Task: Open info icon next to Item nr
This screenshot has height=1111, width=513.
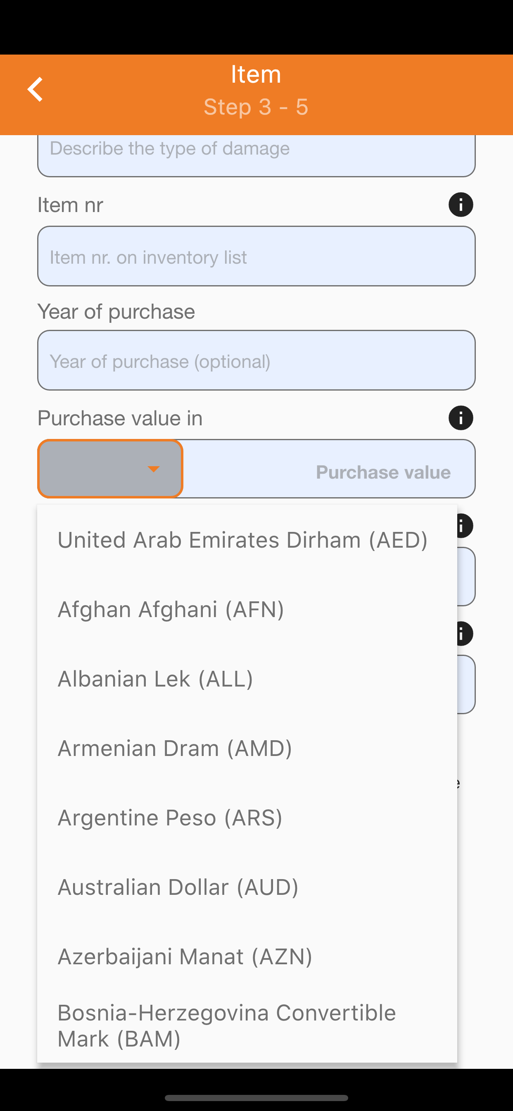Action: coord(461,205)
